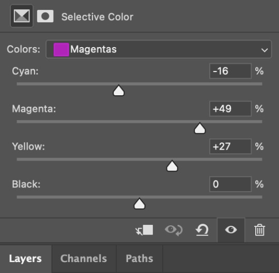Click the Cyan slider handle
Screen dimensions: 279x273
tap(119, 91)
